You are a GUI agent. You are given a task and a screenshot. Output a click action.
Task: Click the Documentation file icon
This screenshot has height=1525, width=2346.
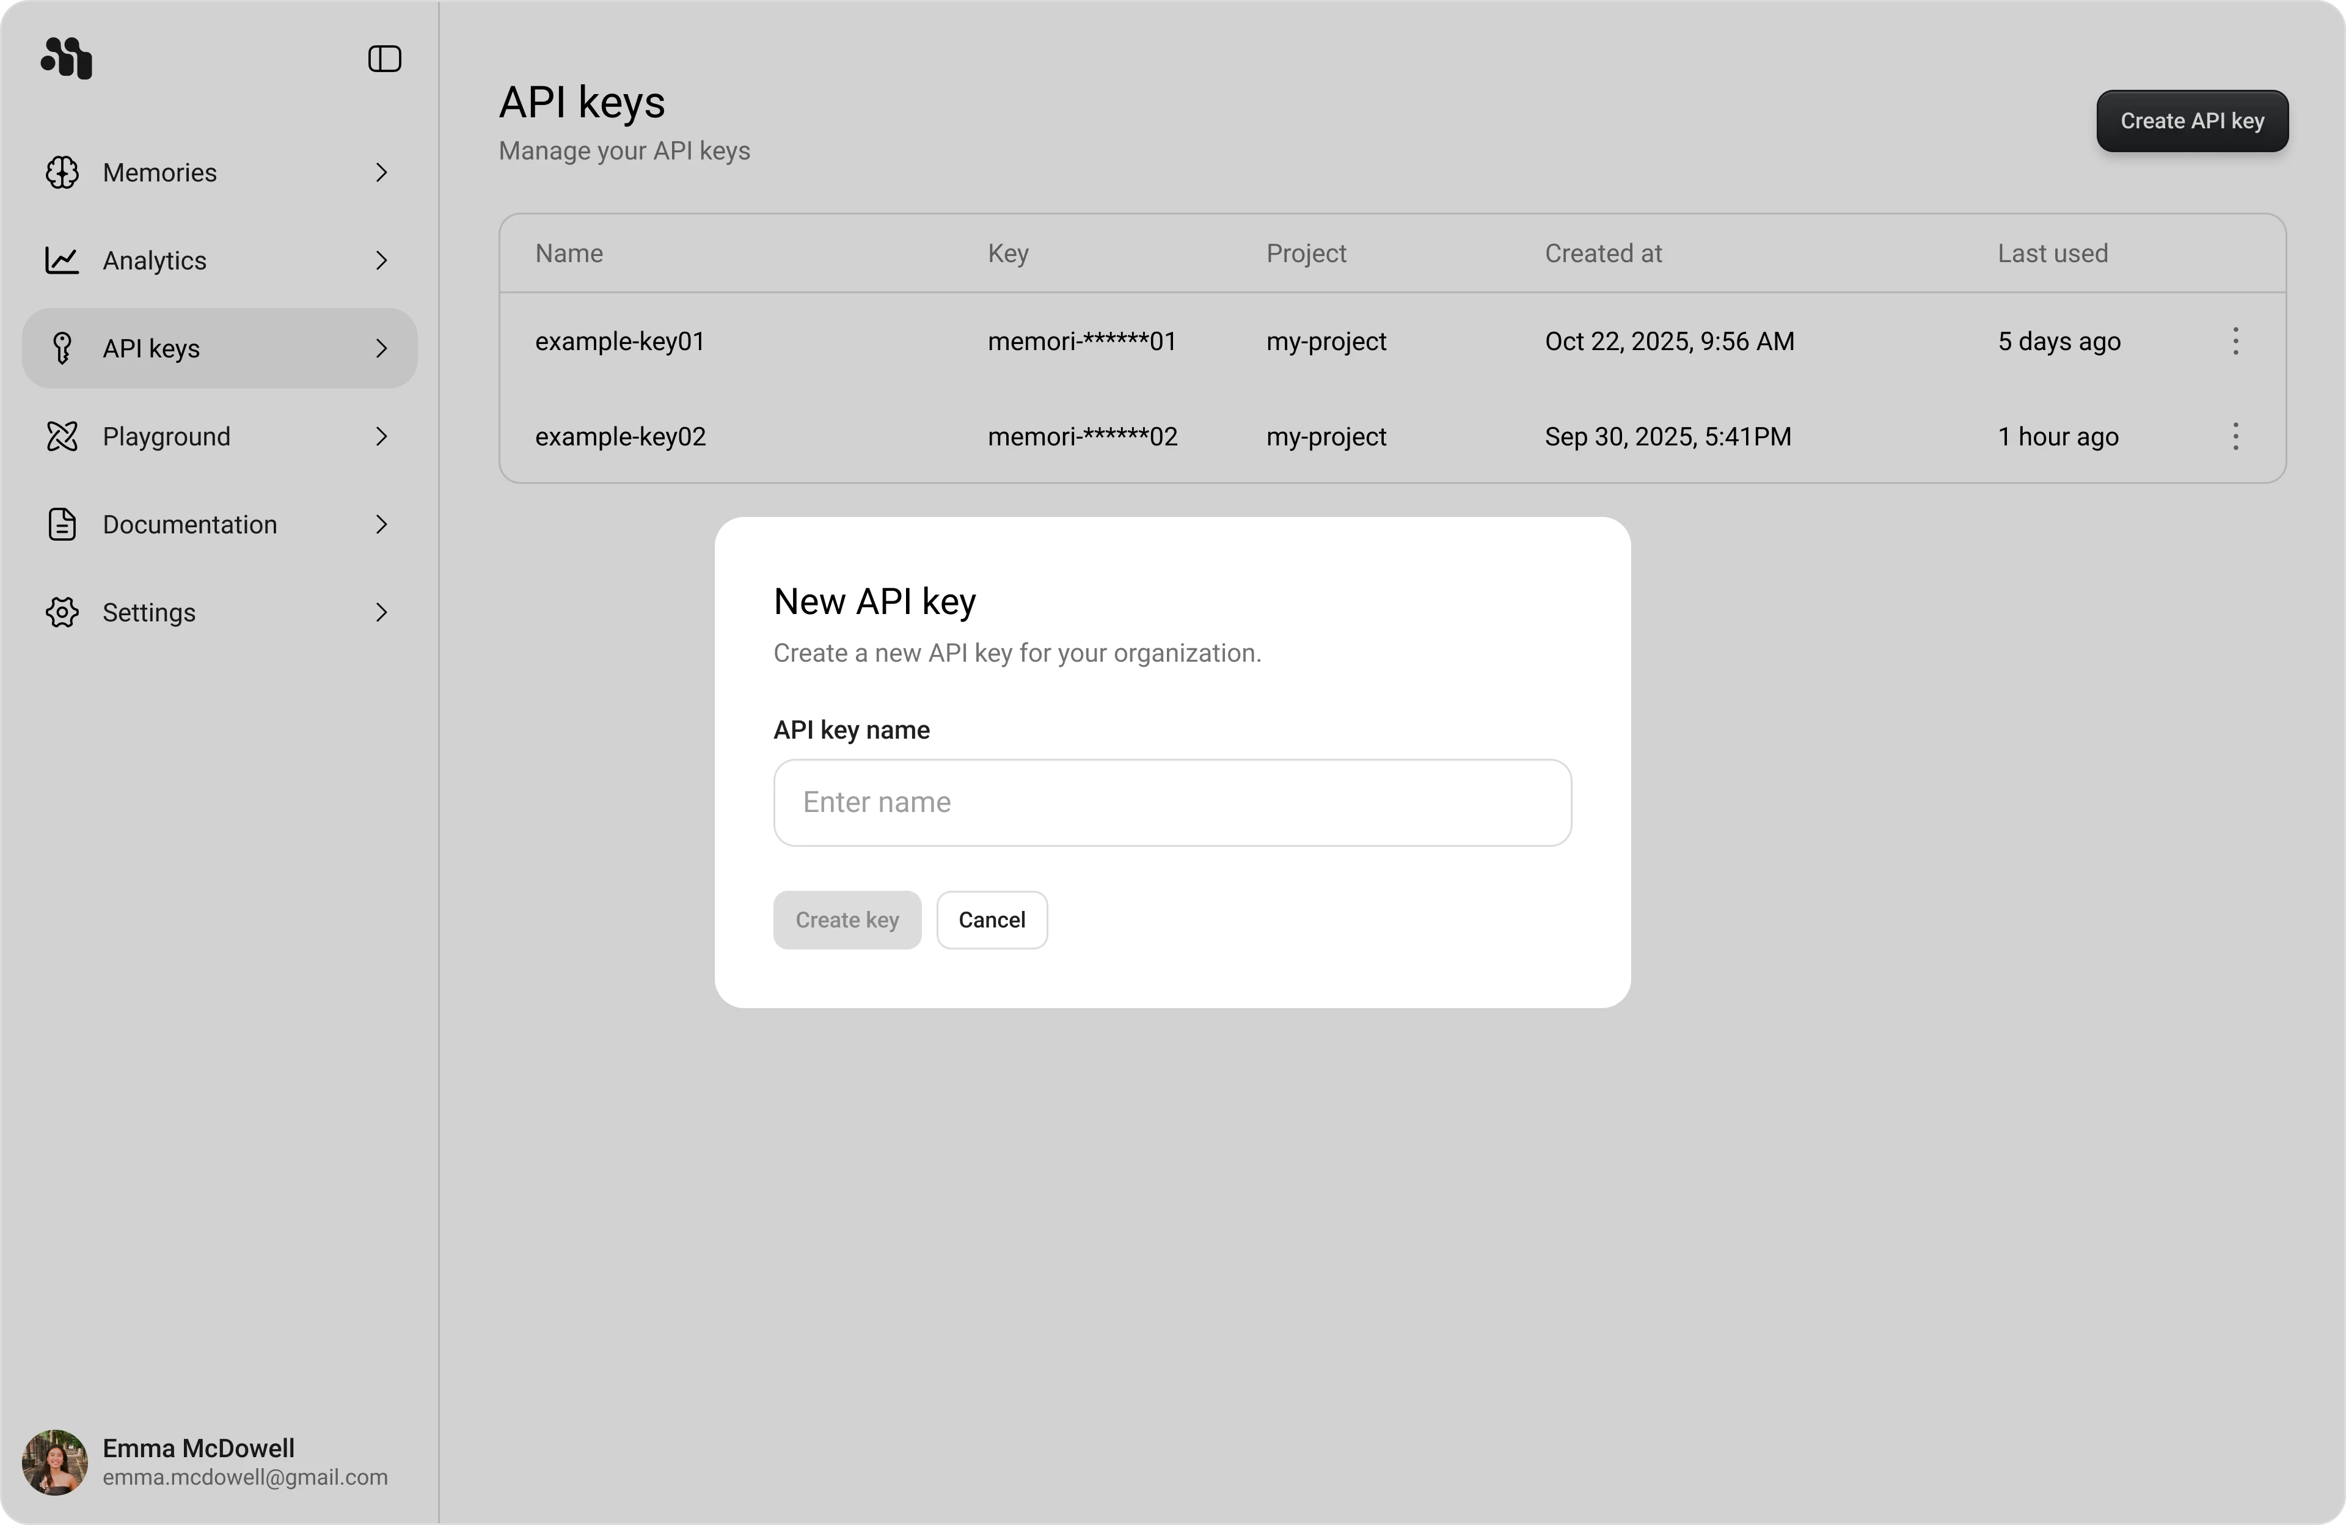pyautogui.click(x=62, y=524)
